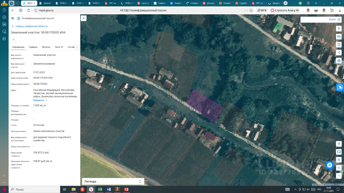
Task: Open the round chat assistant button
Action: tap(329, 165)
